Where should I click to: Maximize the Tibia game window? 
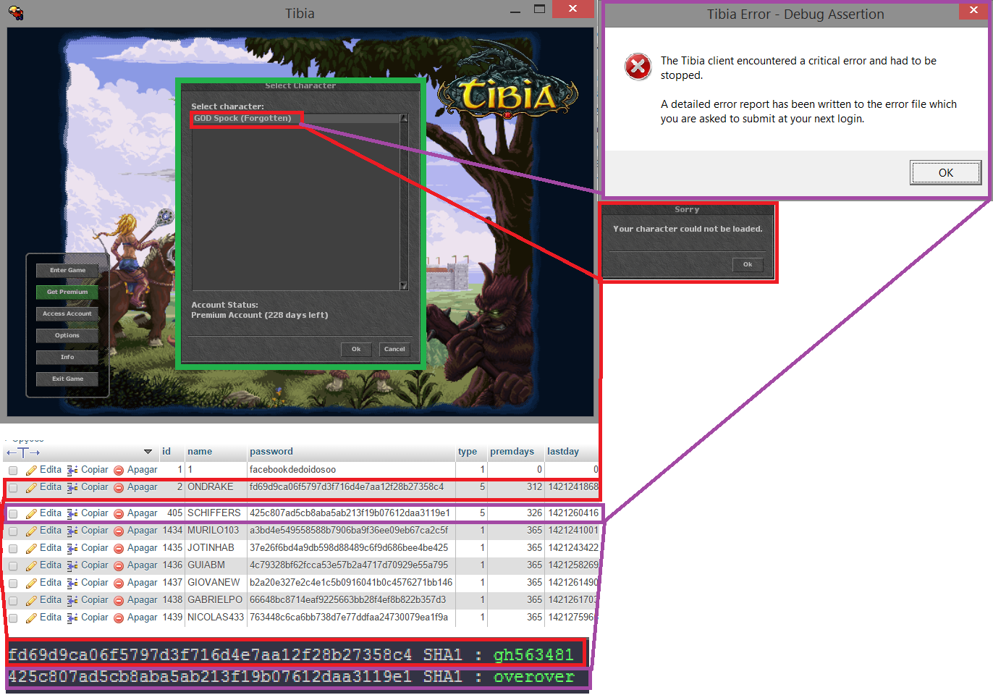(x=539, y=9)
